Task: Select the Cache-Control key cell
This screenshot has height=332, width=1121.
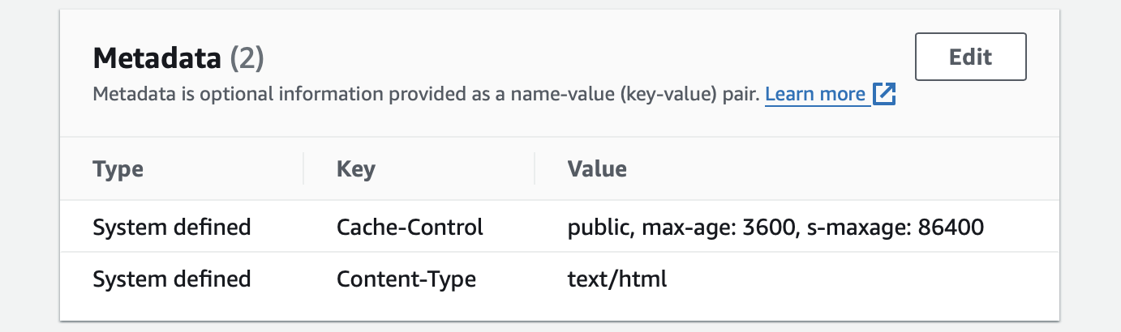Action: [410, 228]
